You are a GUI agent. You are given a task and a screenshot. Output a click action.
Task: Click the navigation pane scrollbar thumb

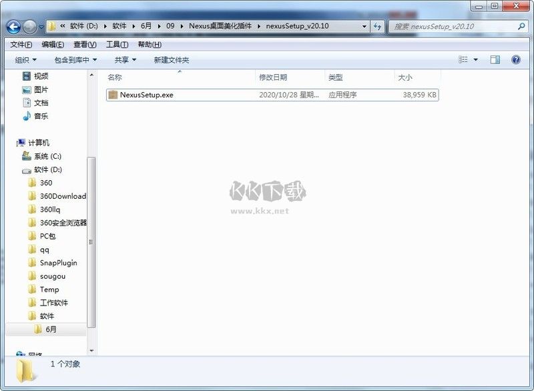pyautogui.click(x=91, y=242)
